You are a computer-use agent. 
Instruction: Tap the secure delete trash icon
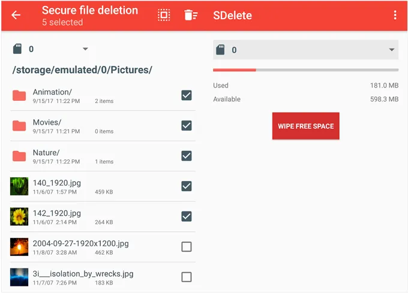point(190,15)
